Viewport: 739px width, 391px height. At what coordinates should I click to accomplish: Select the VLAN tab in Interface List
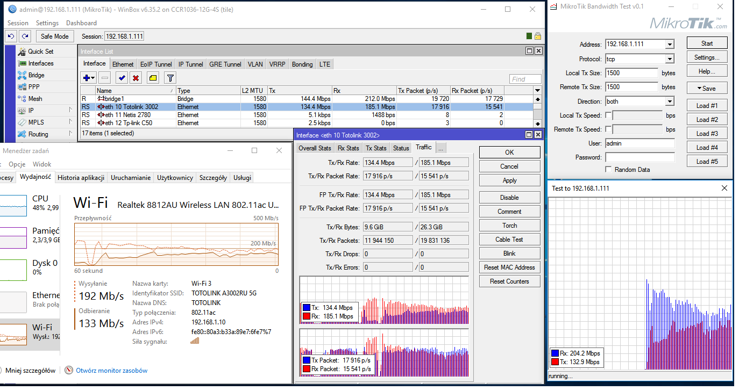(x=255, y=64)
